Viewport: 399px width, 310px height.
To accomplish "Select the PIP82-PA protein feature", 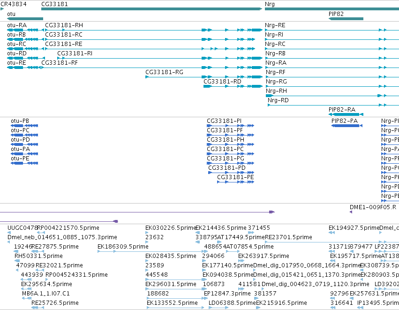I will 347,126.
